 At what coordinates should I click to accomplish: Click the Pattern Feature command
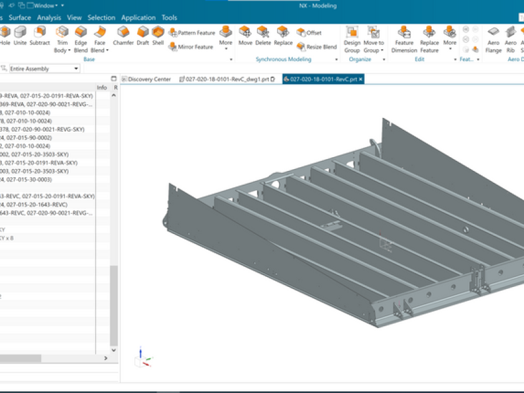pos(192,32)
